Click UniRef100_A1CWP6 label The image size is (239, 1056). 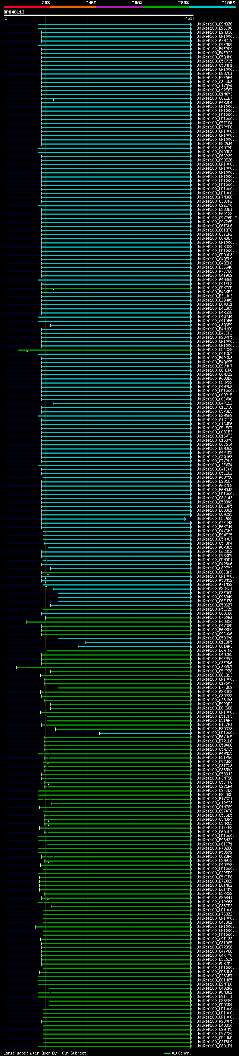[214, 424]
